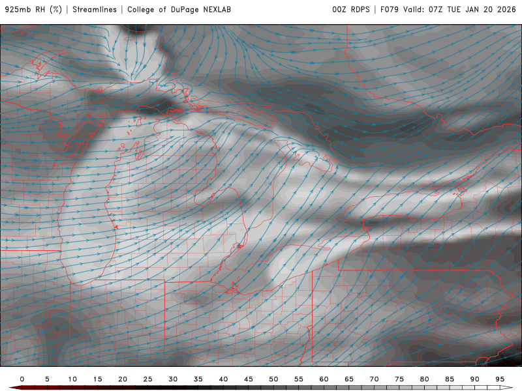Click the 'Streamlines' label in header
The height and width of the screenshot is (391, 522).
coord(95,10)
